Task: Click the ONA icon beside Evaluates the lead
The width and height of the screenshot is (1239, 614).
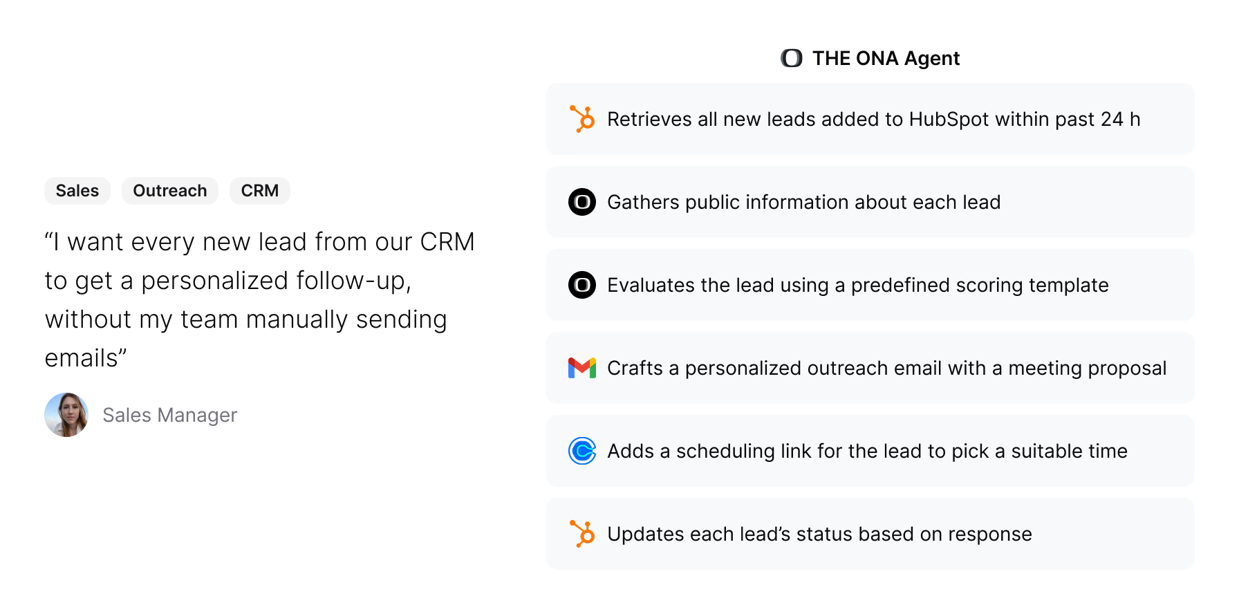Action: (x=582, y=285)
